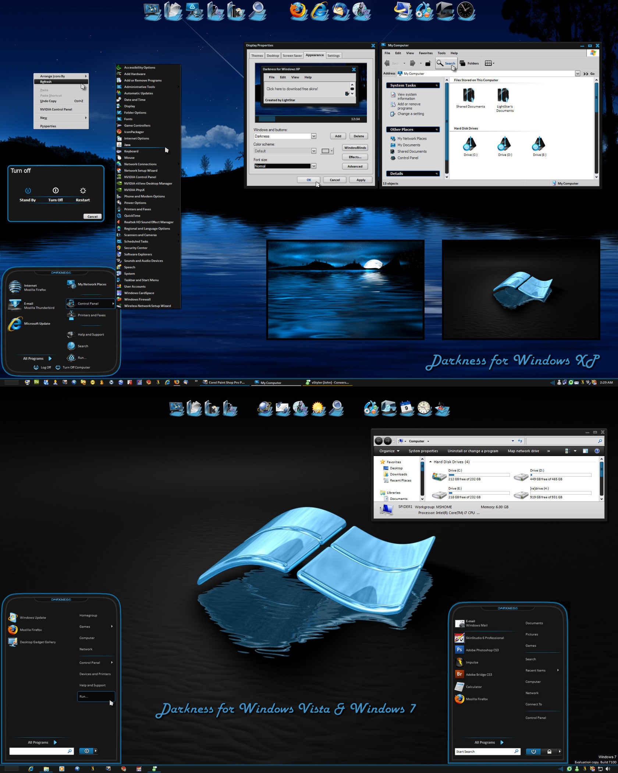Switch to the Settings tab
Image resolution: width=618 pixels, height=773 pixels.
tap(334, 56)
